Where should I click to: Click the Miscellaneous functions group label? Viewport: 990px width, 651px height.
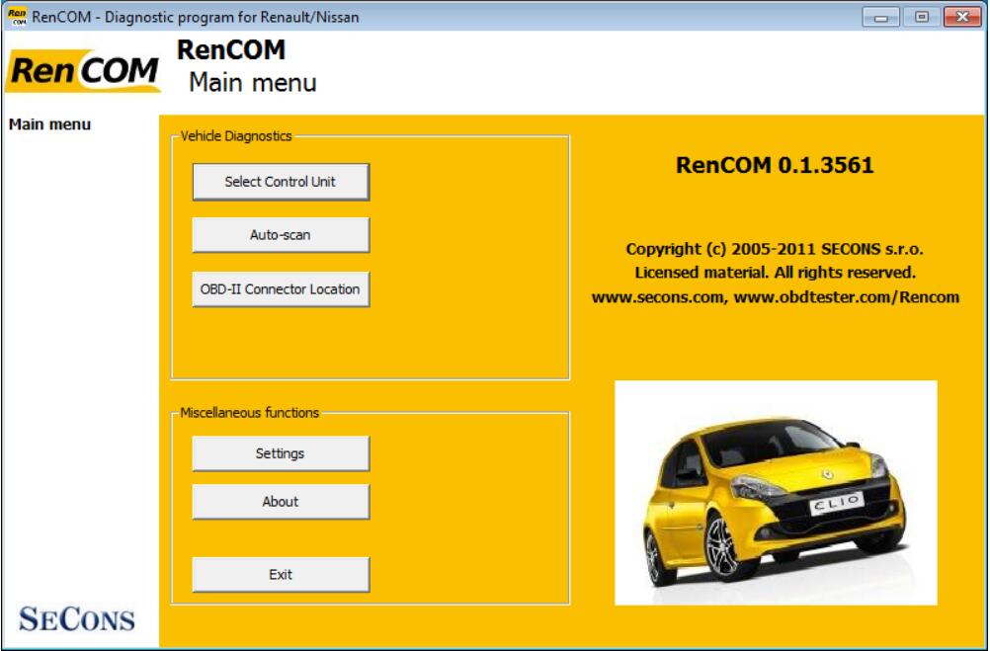249,413
